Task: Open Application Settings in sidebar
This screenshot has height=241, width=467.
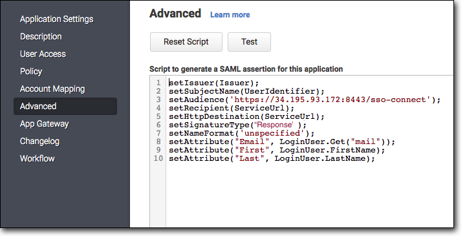Action: [56, 19]
